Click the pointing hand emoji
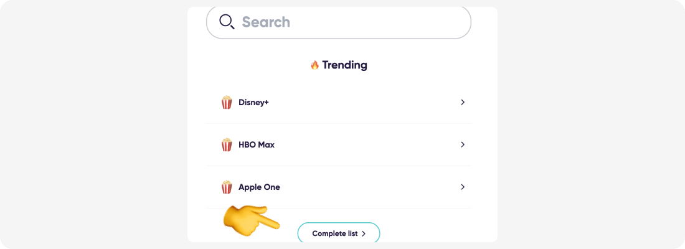Image resolution: width=685 pixels, height=249 pixels. coord(251,221)
